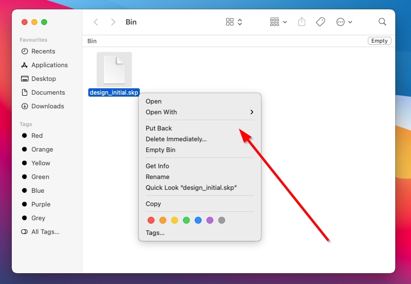This screenshot has width=411, height=284.
Task: Apply the green tag color swatch
Action: click(x=186, y=220)
